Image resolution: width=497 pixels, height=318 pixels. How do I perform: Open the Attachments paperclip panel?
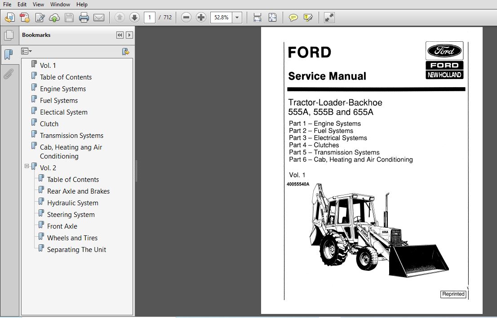pyautogui.click(x=9, y=74)
